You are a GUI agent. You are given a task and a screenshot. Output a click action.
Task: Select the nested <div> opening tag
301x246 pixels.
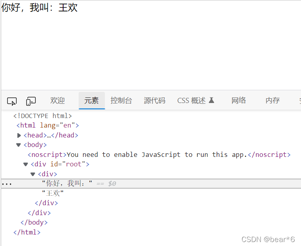click(x=47, y=174)
